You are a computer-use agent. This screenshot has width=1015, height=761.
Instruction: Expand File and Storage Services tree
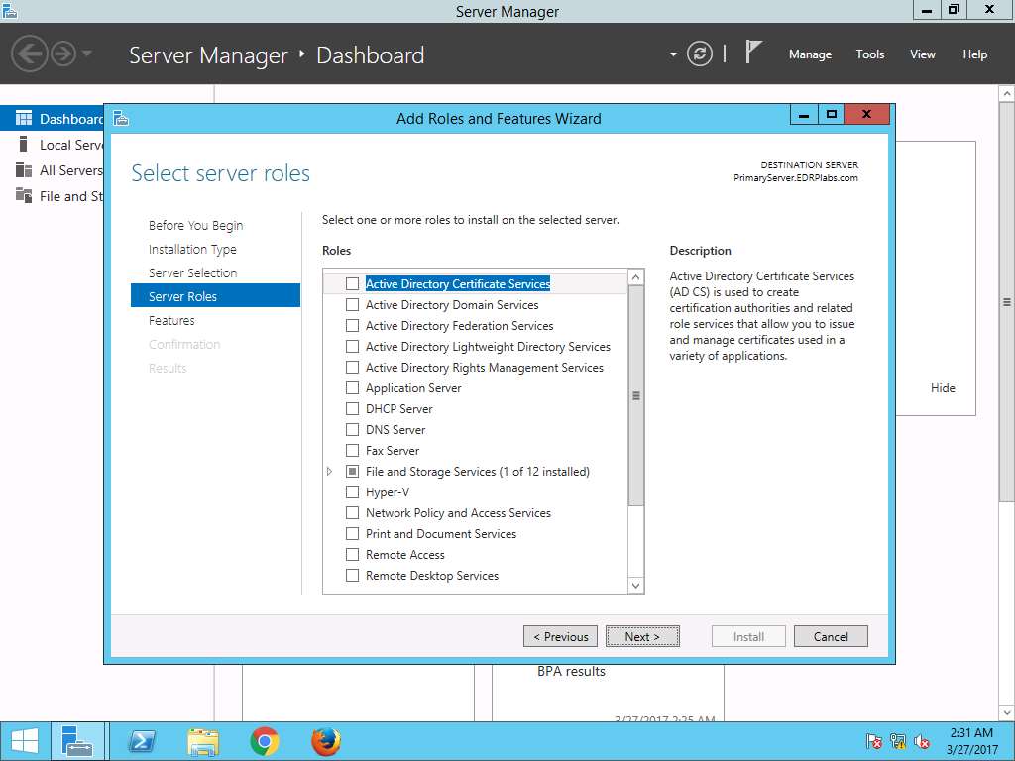click(329, 471)
